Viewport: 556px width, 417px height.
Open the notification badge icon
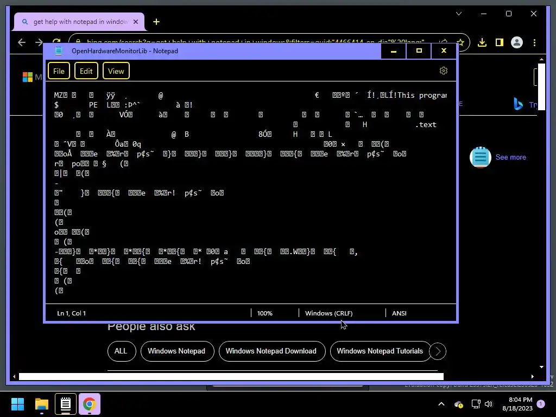click(541, 404)
